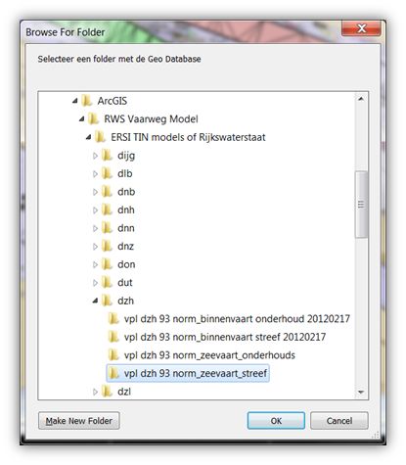
Task: Click the dnb folder icon
Action: [107, 192]
